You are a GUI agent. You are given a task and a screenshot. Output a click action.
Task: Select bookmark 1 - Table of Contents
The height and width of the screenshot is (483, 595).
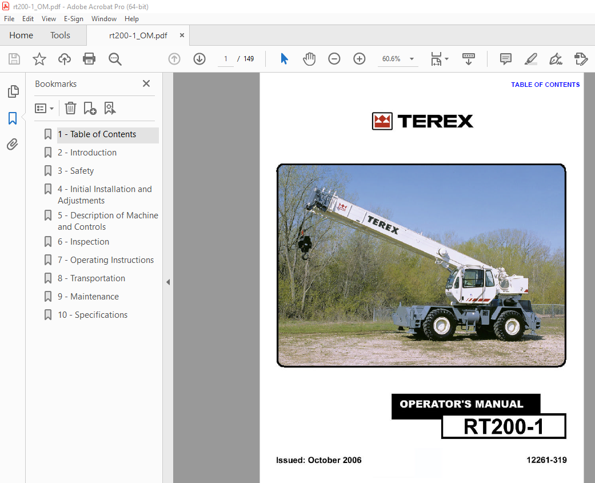(x=108, y=134)
